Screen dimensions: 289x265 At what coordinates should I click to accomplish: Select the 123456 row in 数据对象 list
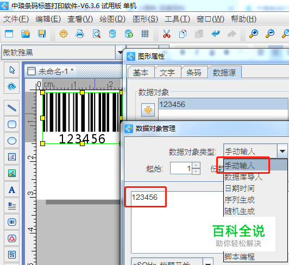(x=223, y=104)
